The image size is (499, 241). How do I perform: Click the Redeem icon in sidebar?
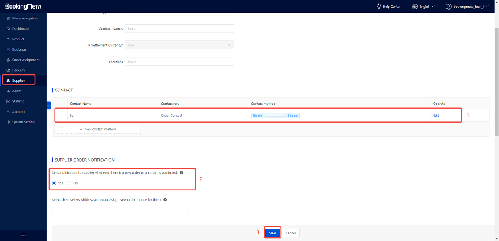[x=8, y=70]
